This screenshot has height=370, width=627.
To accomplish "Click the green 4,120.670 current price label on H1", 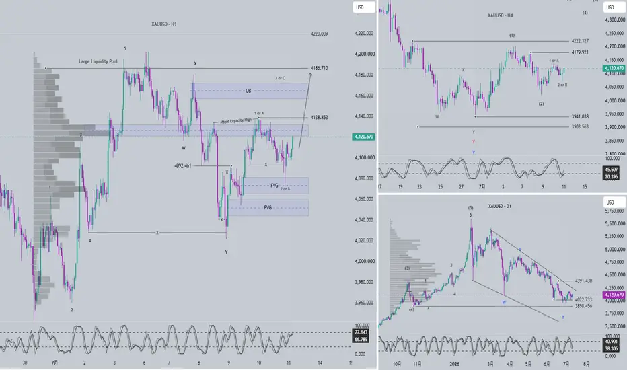I will click(363, 137).
